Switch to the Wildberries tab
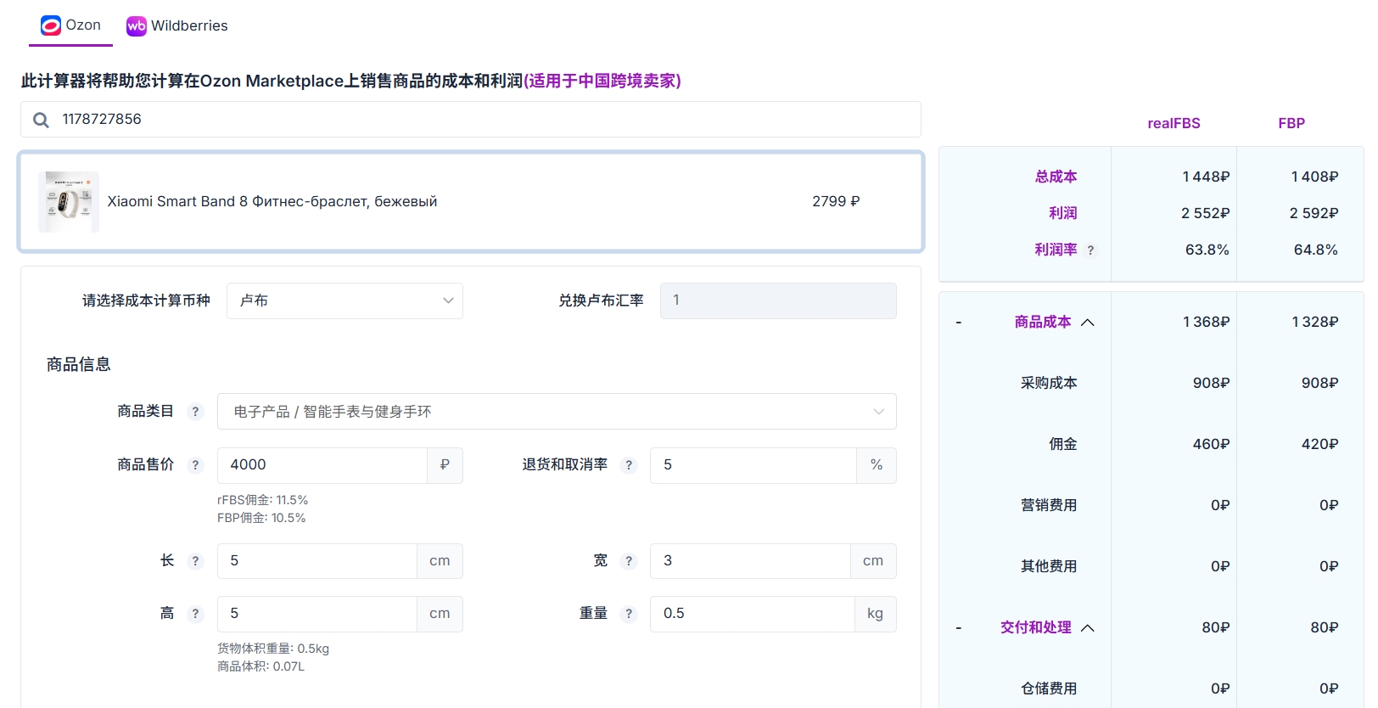 click(x=176, y=25)
